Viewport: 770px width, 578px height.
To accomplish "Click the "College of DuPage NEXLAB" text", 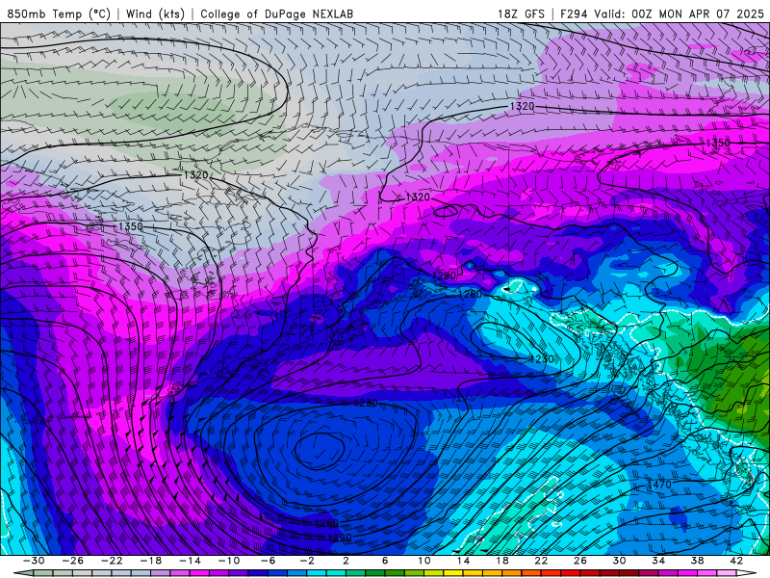I will 276,13.
